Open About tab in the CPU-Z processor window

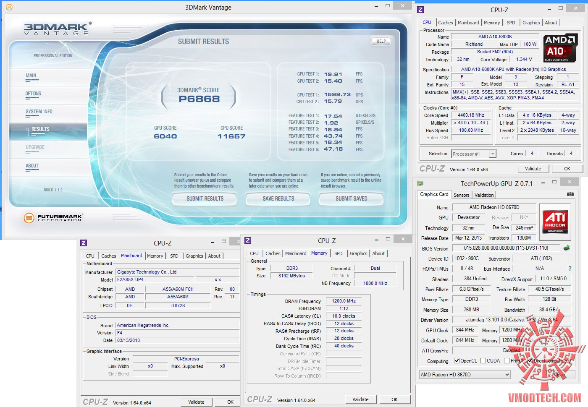click(x=551, y=23)
